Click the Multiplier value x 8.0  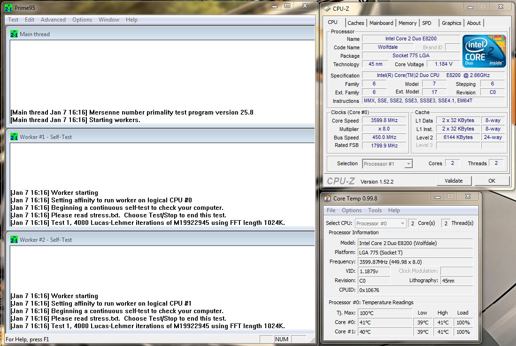point(384,129)
